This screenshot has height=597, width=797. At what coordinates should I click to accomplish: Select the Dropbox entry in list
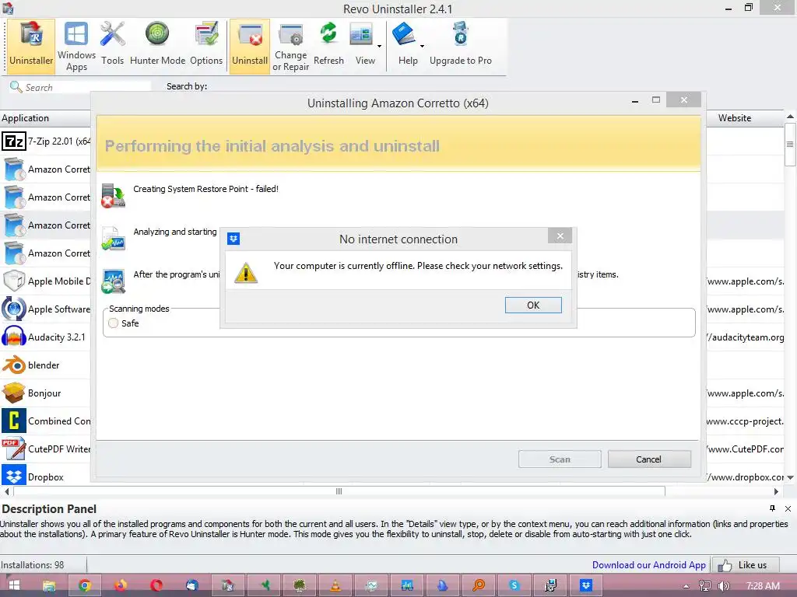pos(46,477)
